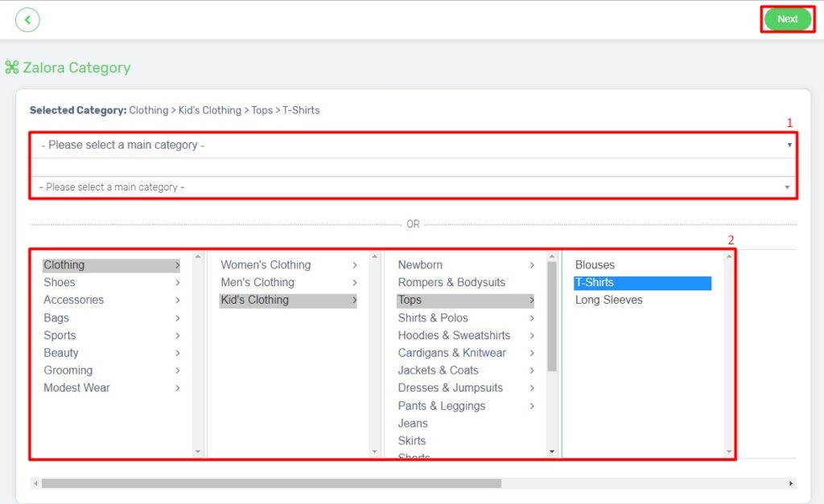824x504 pixels.
Task: Click the third column's vertical scrollbar thumb
Action: click(x=552, y=316)
